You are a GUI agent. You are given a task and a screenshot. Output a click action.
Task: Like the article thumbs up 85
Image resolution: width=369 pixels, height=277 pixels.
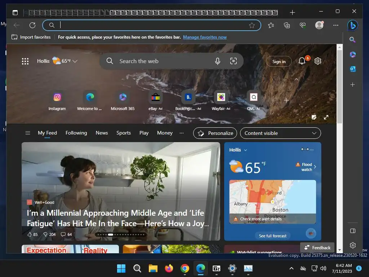(x=32, y=234)
